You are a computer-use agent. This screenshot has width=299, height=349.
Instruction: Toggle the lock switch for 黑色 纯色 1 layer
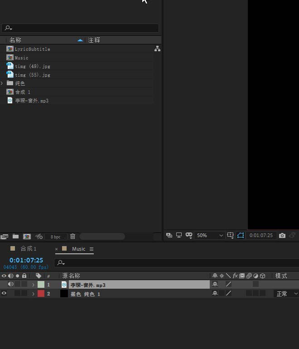point(24,293)
